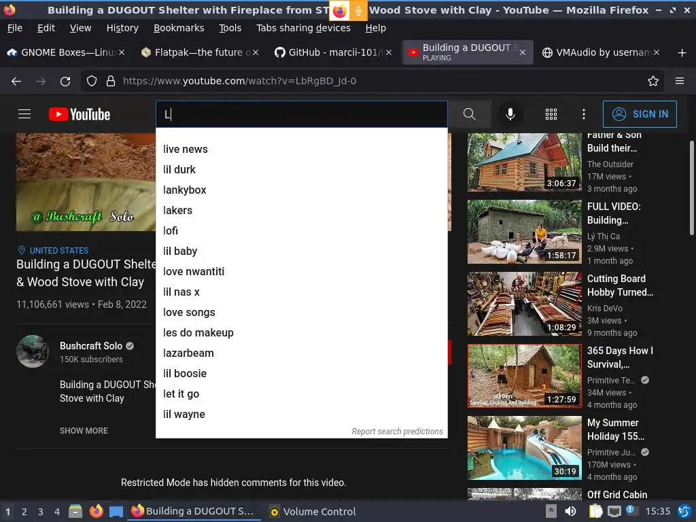Select the 'love nwantiti' suggestion
This screenshot has width=696, height=522.
[301, 272]
